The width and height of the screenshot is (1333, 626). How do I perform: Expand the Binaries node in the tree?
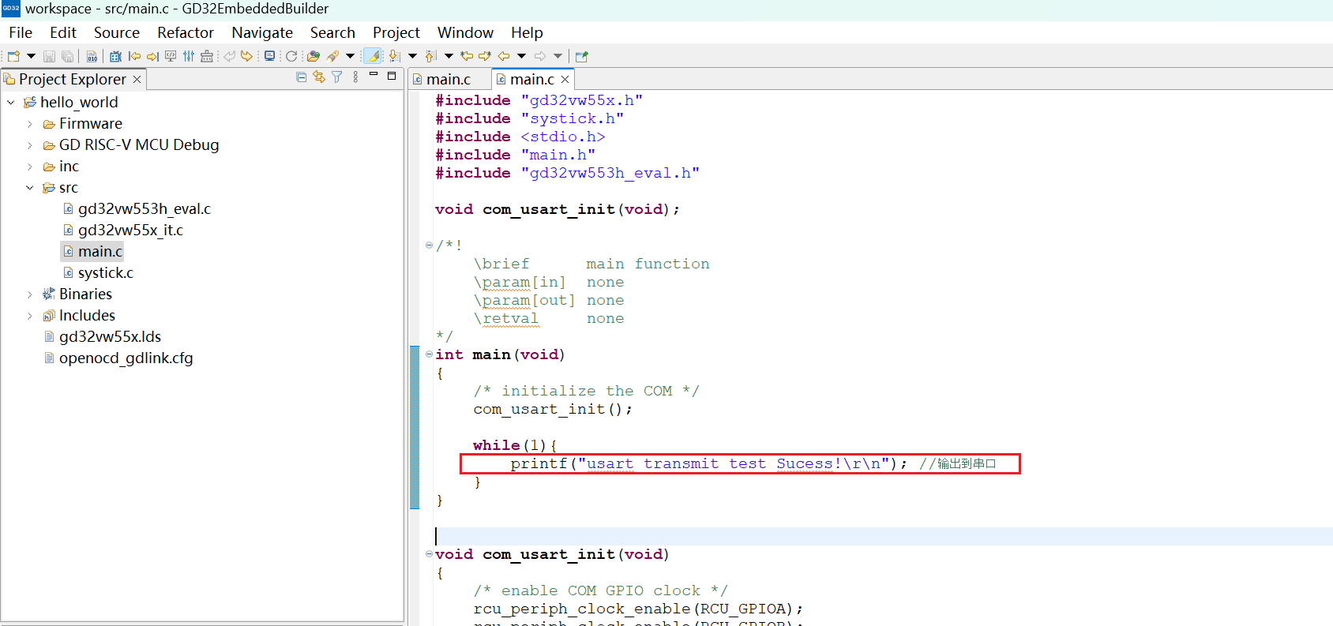[x=30, y=294]
